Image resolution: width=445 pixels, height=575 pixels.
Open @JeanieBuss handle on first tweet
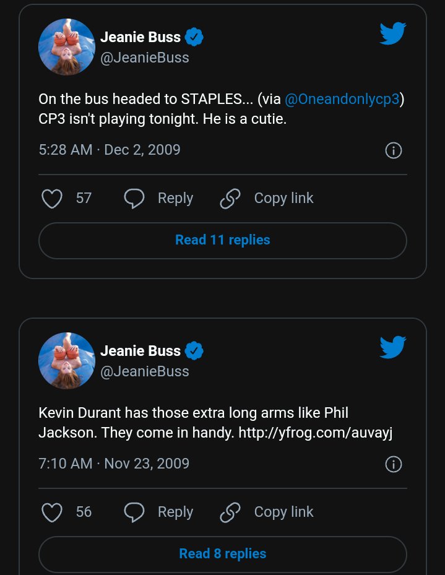click(x=145, y=58)
